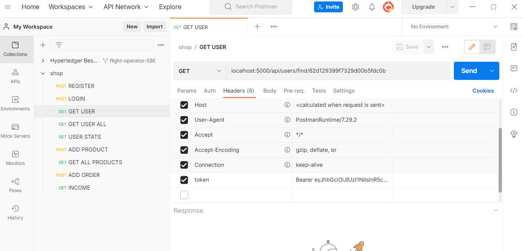The width and height of the screenshot is (523, 251).
Task: Uncheck the Connection header checkbox
Action: click(184, 165)
